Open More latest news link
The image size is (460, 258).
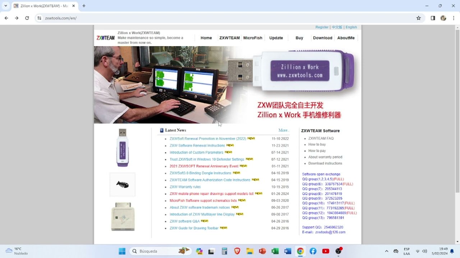click(x=284, y=130)
